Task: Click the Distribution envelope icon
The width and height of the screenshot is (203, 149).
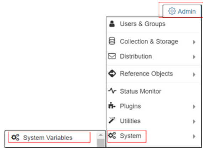Action: 112,56
